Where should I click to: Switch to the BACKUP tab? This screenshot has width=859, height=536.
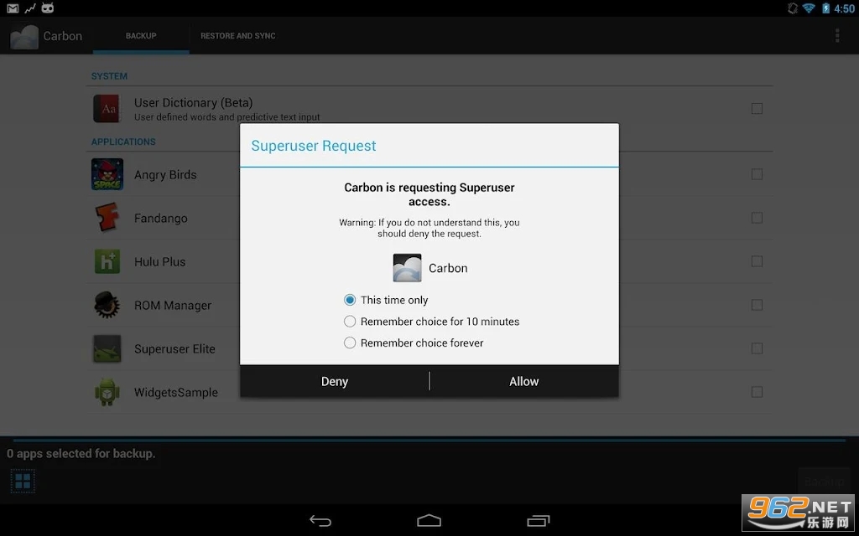(141, 36)
